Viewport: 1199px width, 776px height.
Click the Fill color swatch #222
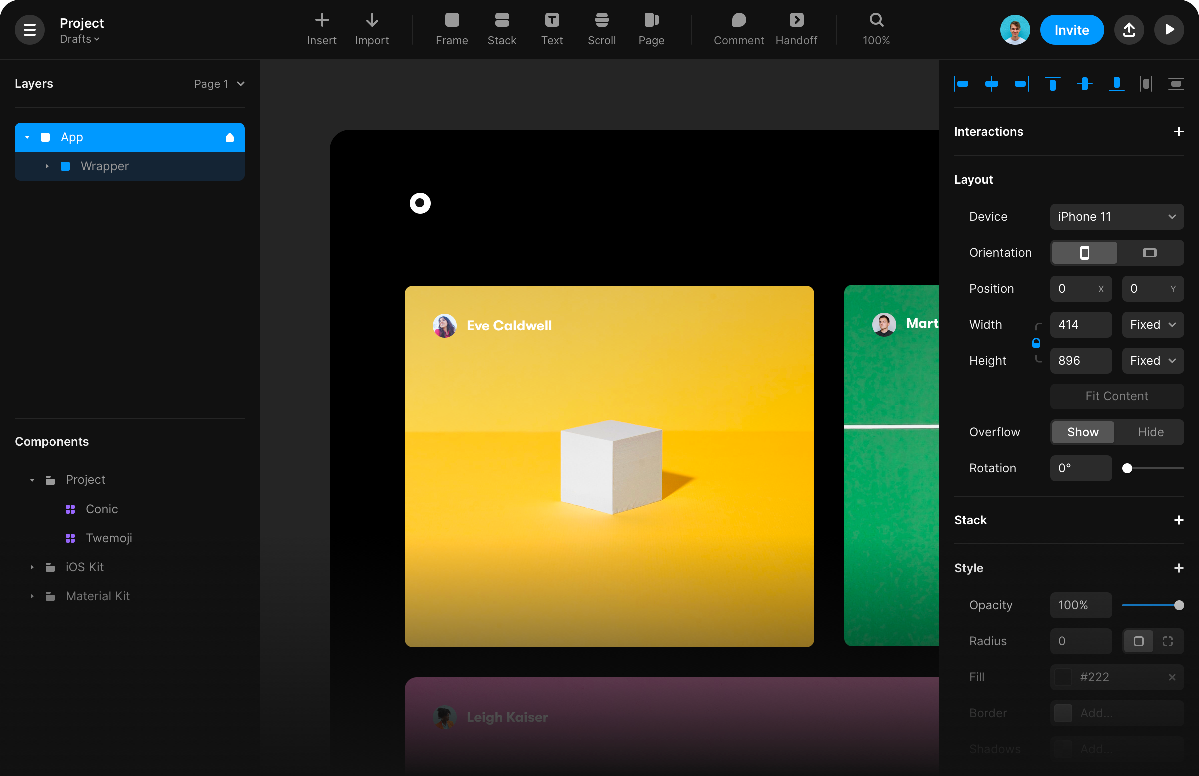[1063, 676]
